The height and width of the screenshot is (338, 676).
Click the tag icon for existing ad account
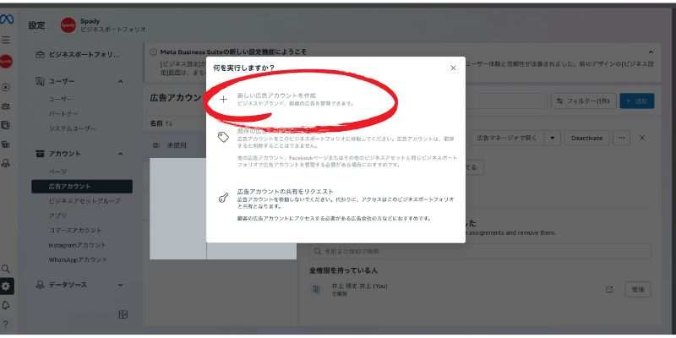tap(223, 137)
